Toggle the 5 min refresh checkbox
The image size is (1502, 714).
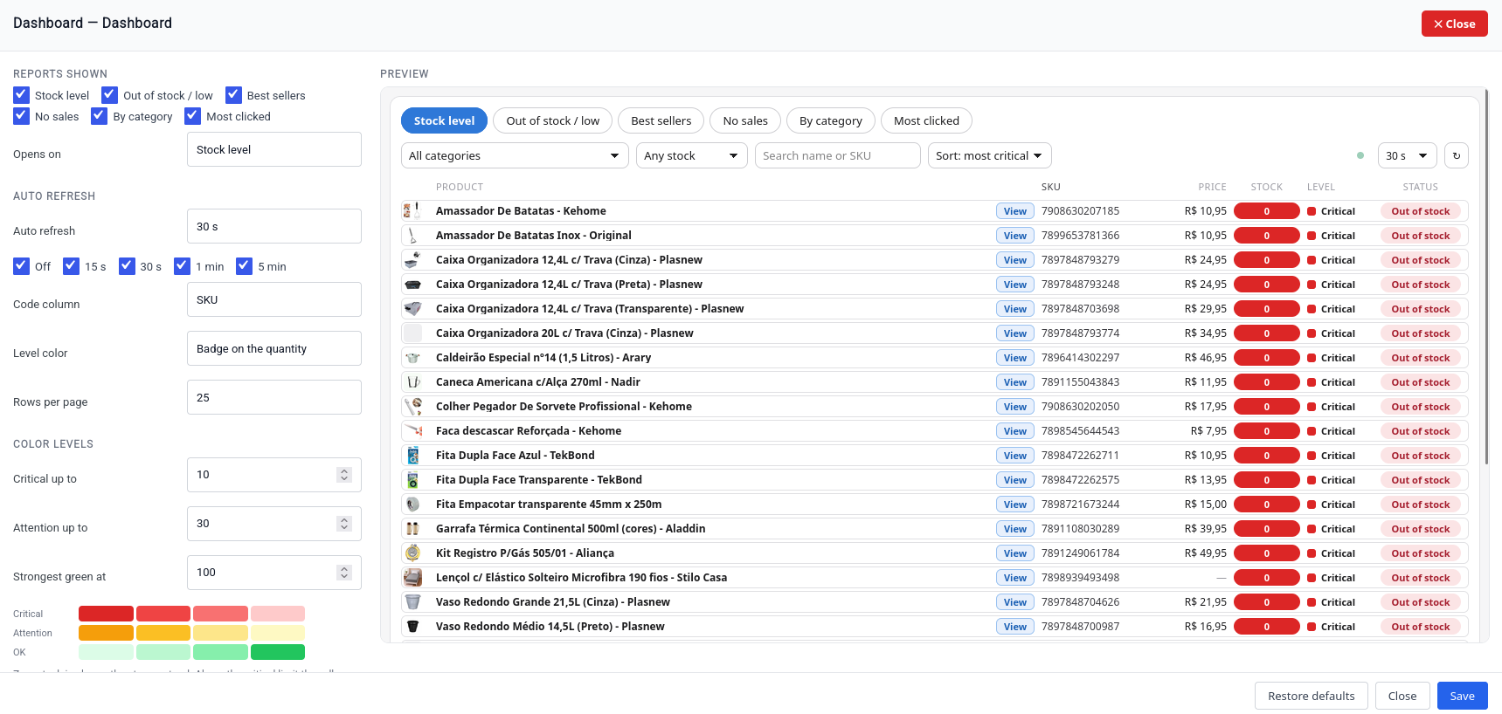tap(245, 266)
